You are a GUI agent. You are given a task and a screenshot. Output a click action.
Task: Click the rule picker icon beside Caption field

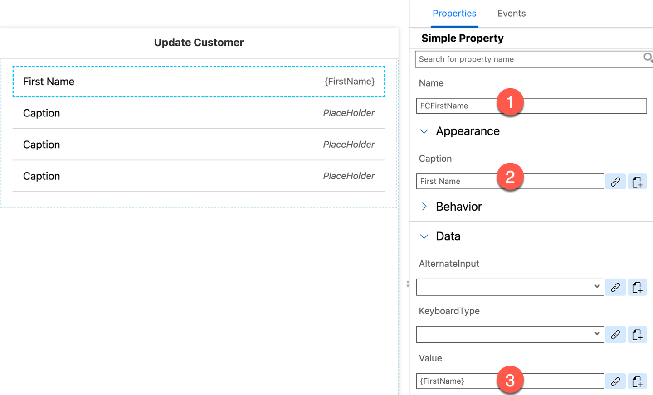(637, 182)
